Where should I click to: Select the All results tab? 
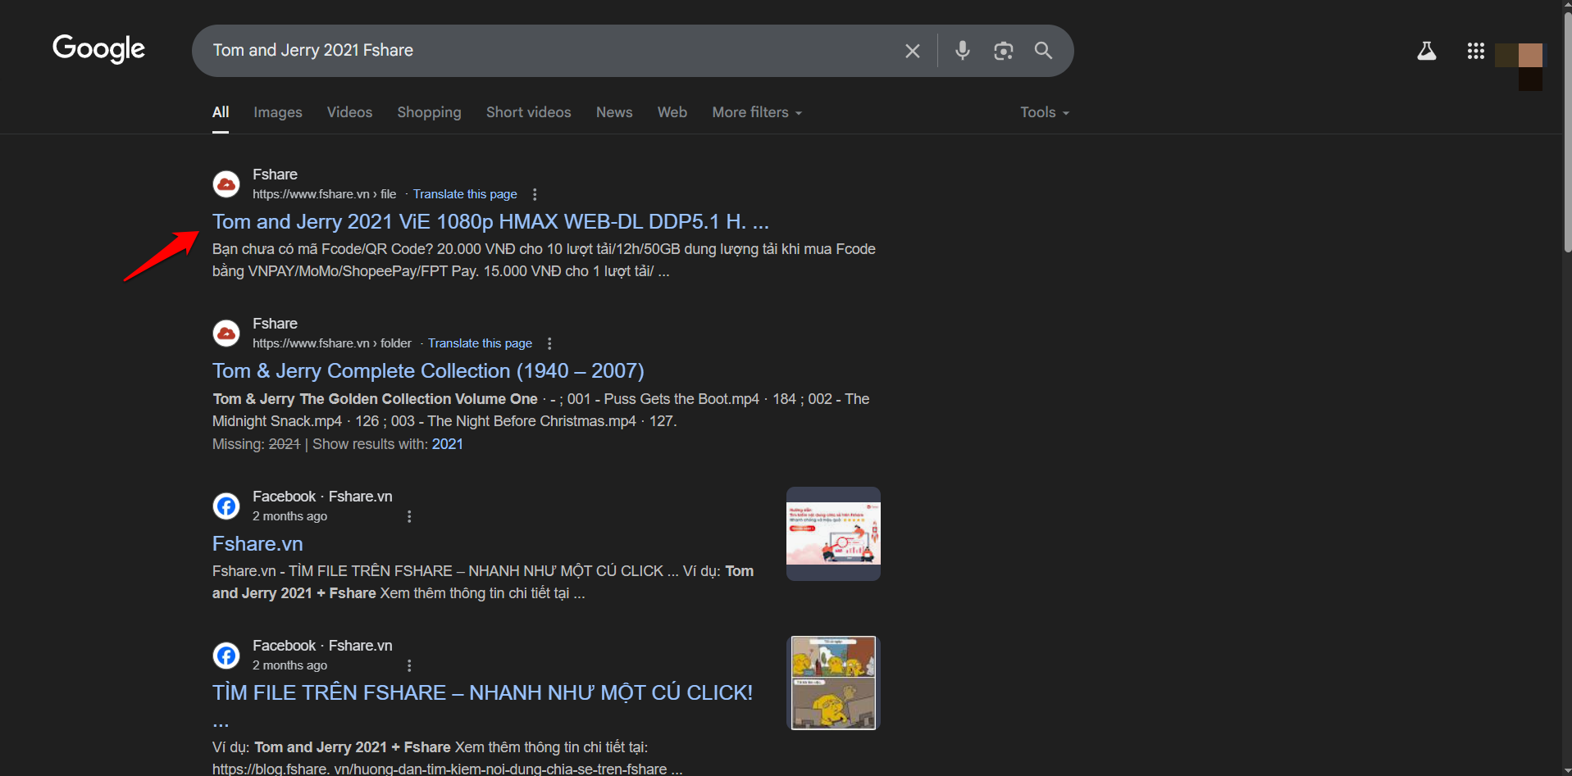click(221, 112)
